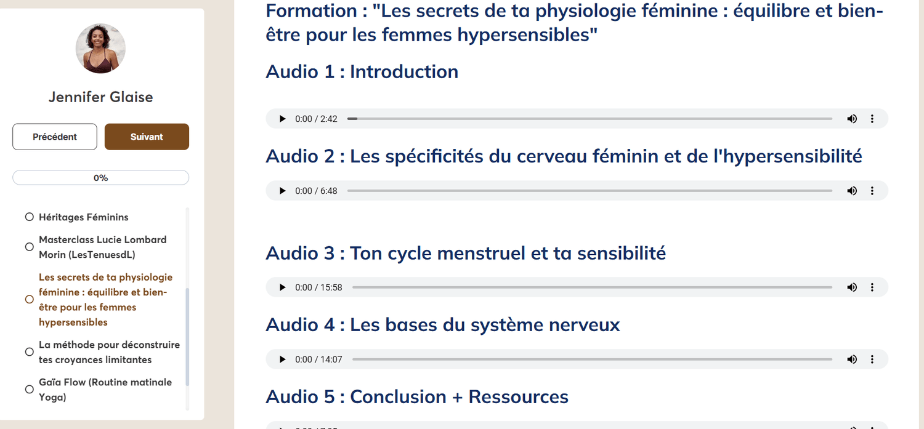Seek on the Audio 3 progress bar
This screenshot has height=429, width=924.
click(591, 287)
